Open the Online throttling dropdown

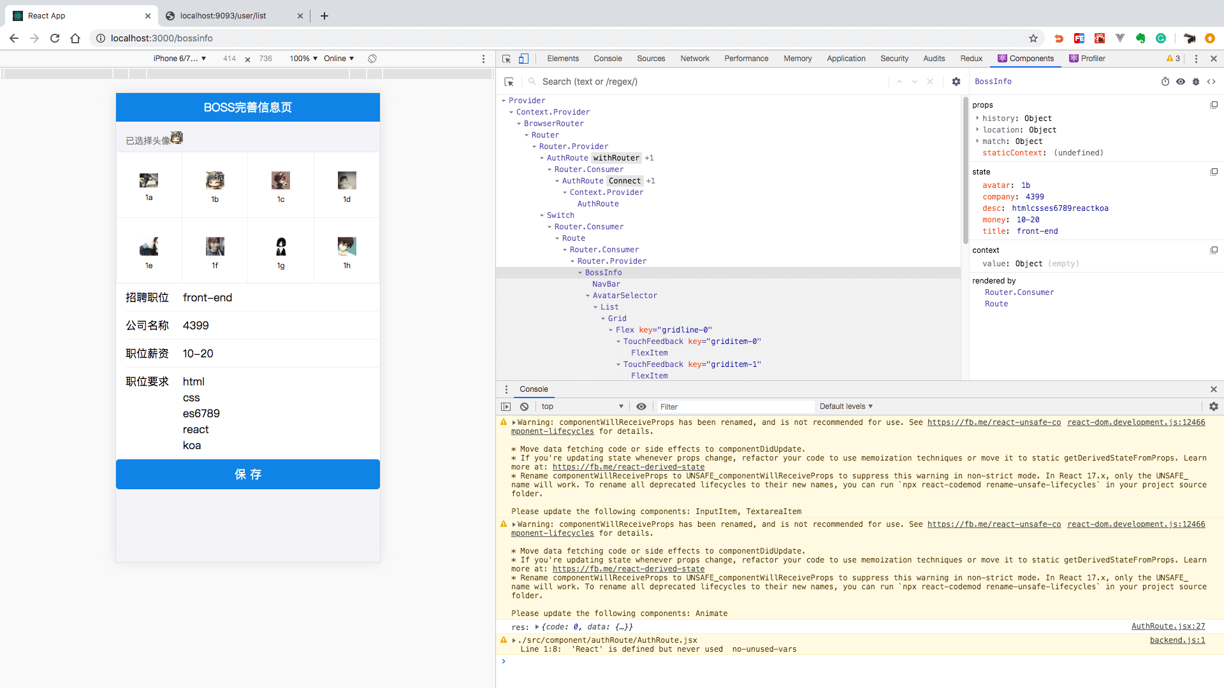point(339,59)
